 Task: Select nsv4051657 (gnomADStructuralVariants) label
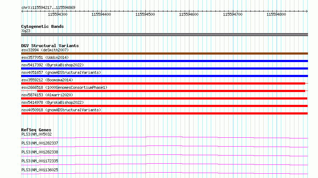[61, 72]
